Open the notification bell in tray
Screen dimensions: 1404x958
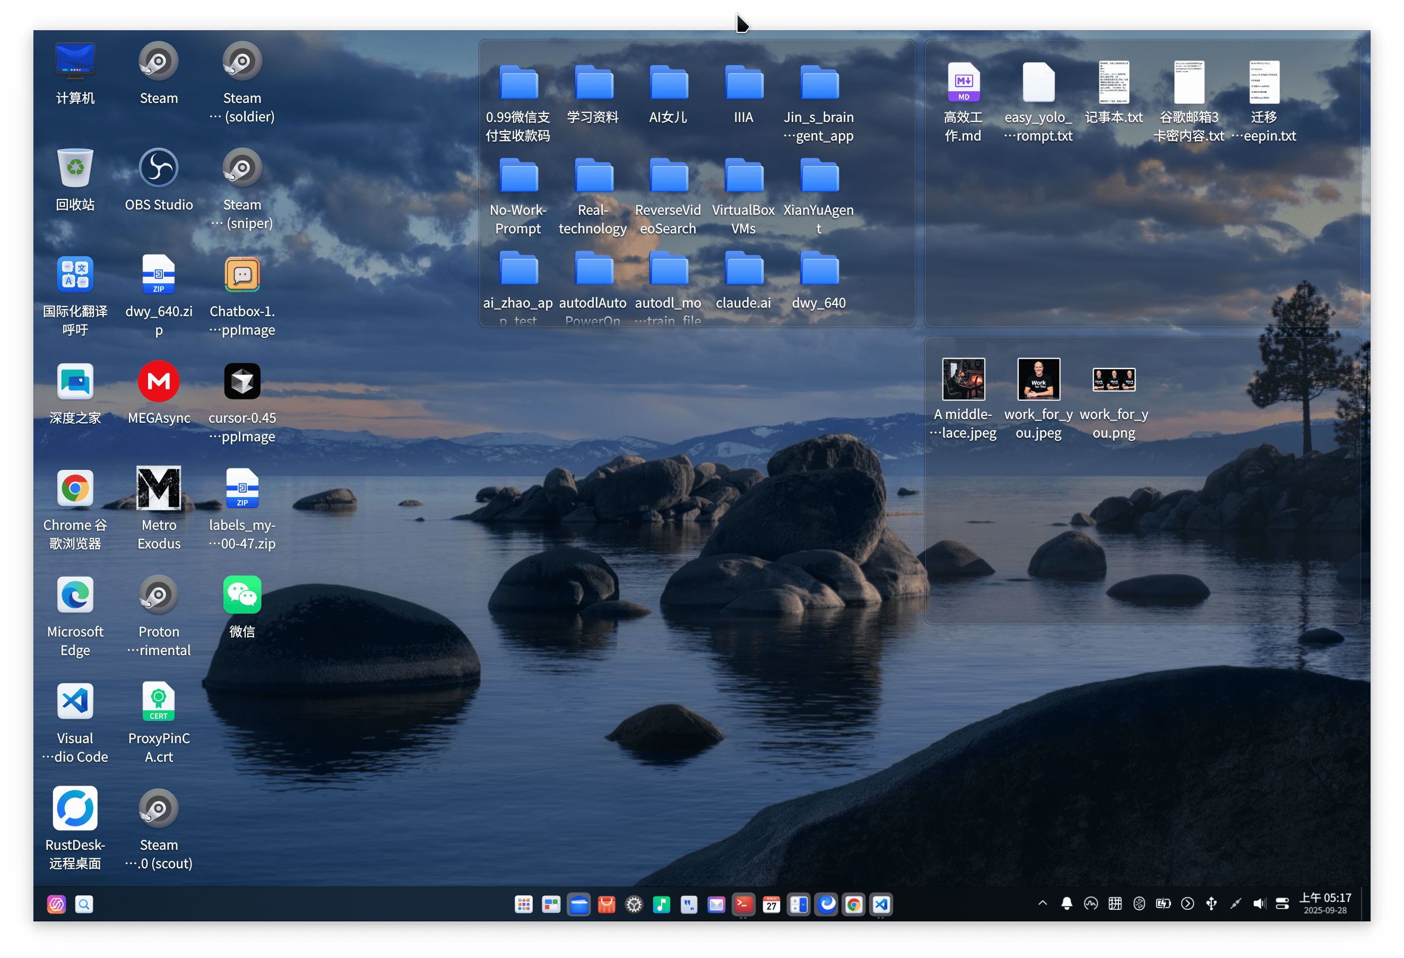(x=1067, y=904)
